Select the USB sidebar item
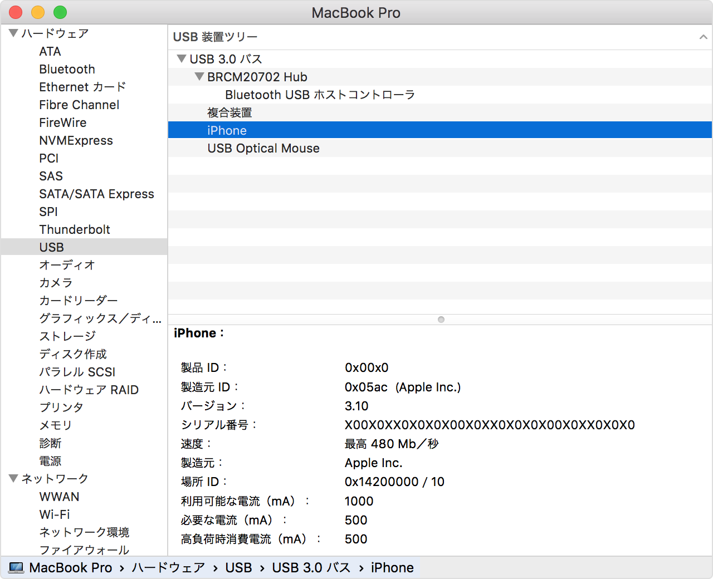This screenshot has width=713, height=579. point(84,247)
